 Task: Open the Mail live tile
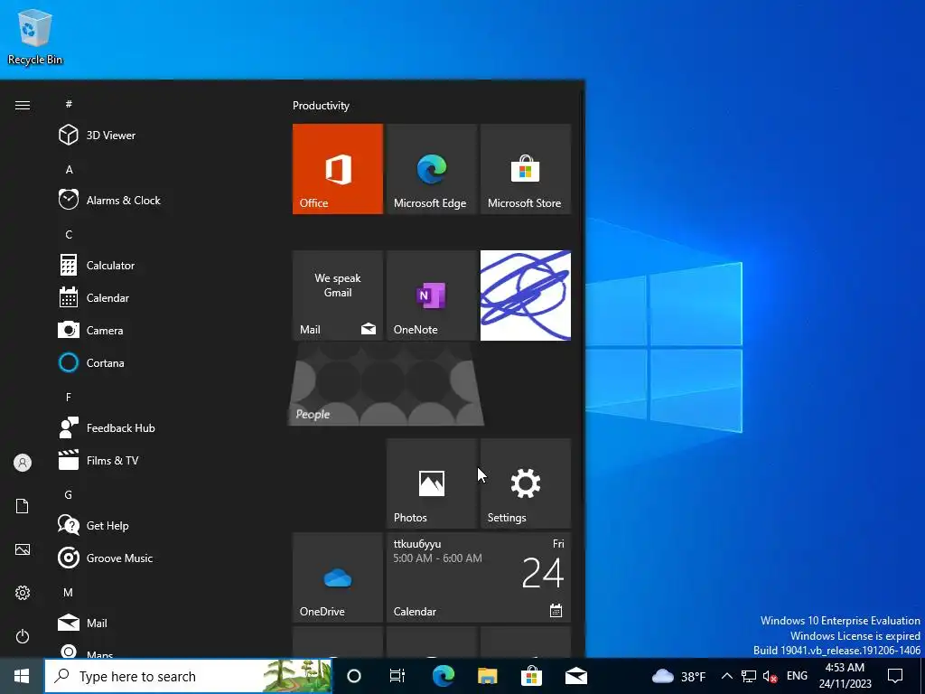[x=338, y=295]
